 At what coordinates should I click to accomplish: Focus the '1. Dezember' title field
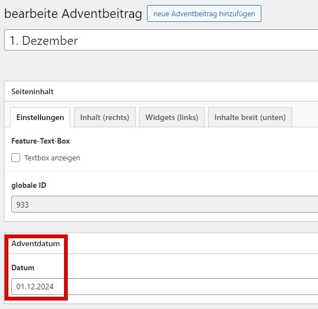pos(161,40)
